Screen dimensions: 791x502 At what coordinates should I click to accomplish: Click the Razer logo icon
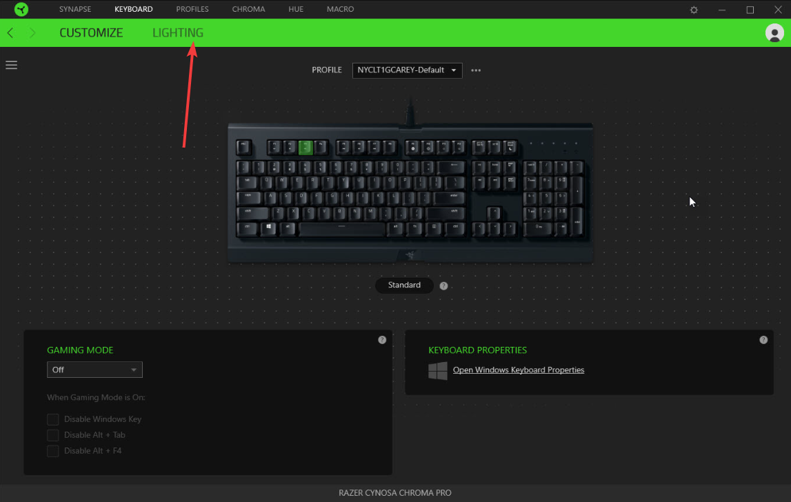[21, 9]
